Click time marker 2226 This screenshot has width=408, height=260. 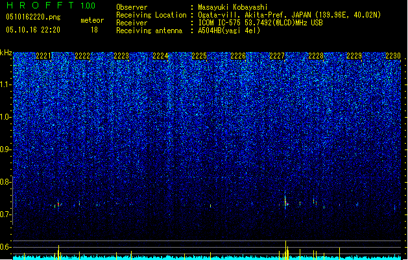tap(238, 56)
